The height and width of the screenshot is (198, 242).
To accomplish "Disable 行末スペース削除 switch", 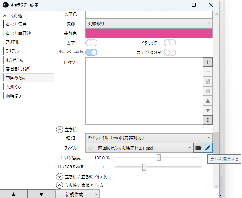I will pyautogui.click(x=91, y=52).
